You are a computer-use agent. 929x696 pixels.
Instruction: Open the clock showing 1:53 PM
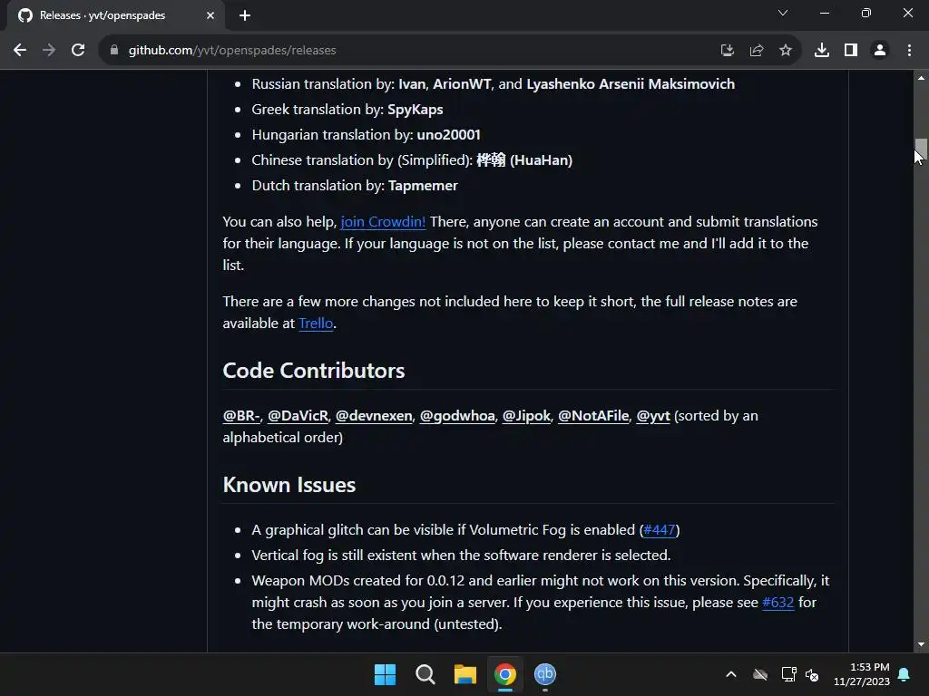tap(862, 674)
